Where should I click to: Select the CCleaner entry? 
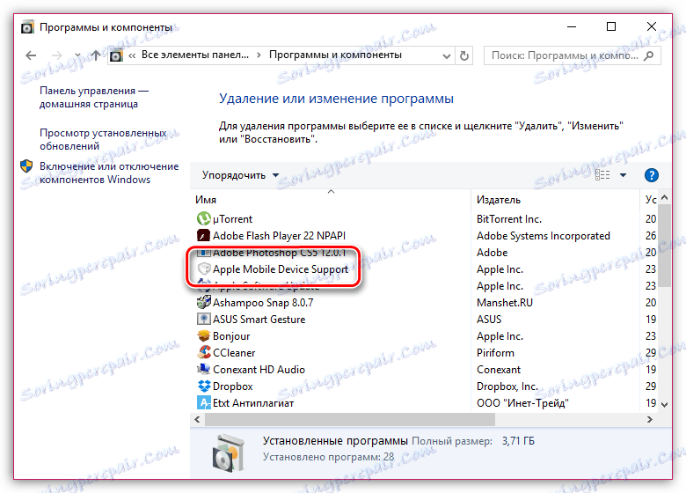click(234, 353)
